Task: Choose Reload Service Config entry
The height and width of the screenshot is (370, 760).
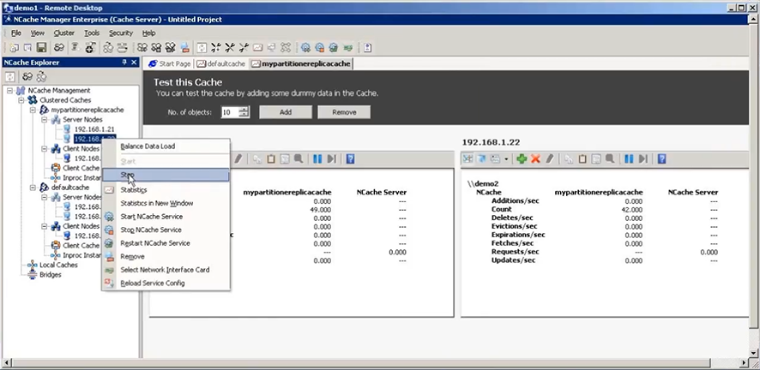Action: 166,283
